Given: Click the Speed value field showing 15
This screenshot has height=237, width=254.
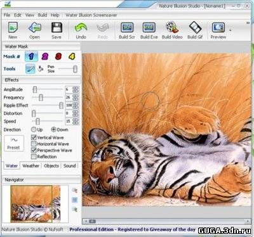Looking at the screenshot, I should click(69, 121).
